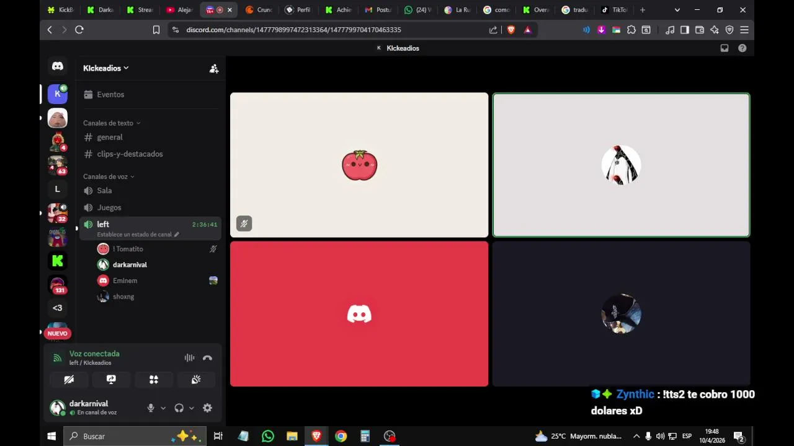
Task: Open the green Kick logo server
Action: (x=58, y=261)
